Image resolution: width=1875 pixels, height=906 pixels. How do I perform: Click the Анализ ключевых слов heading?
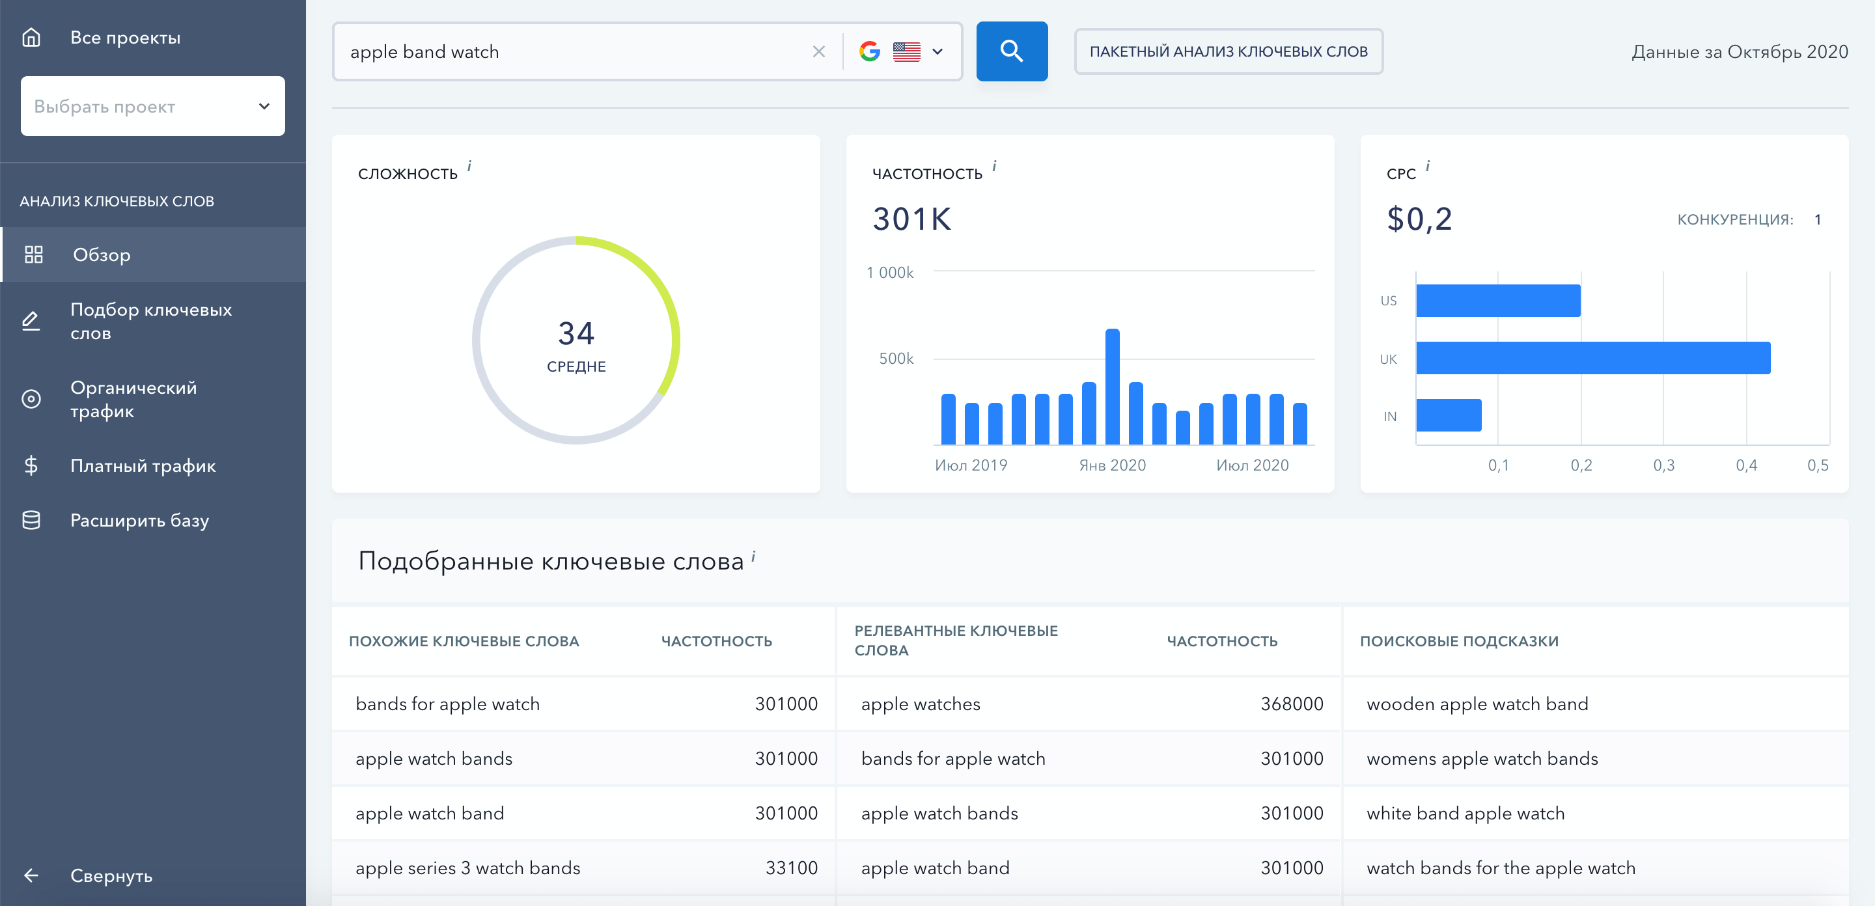(x=117, y=201)
